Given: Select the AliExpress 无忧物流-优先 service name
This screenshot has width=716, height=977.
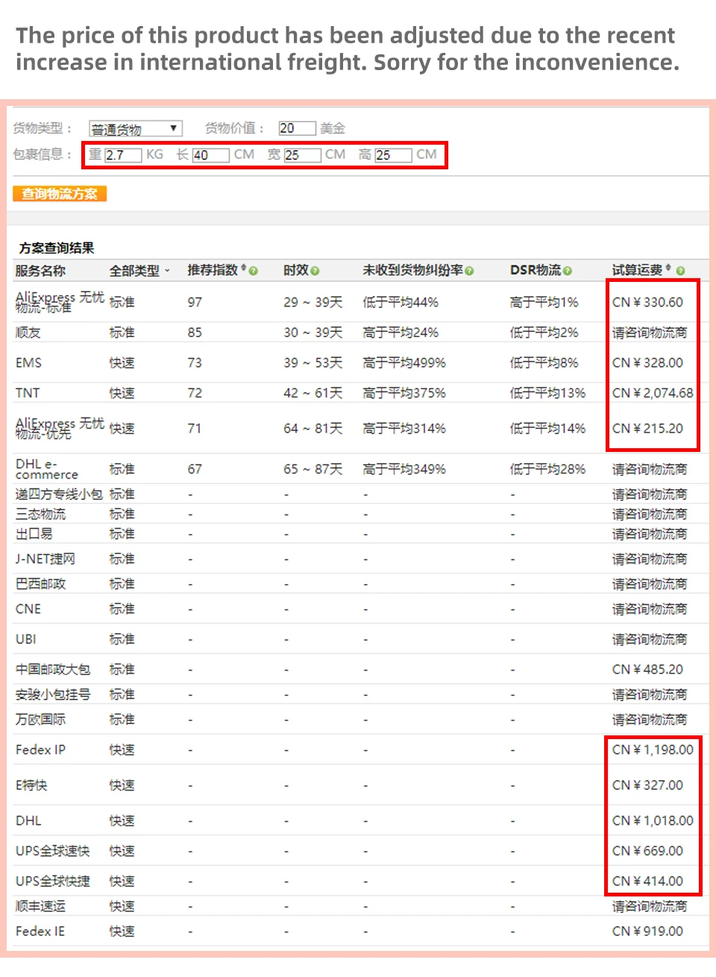Looking at the screenshot, I should [x=60, y=428].
